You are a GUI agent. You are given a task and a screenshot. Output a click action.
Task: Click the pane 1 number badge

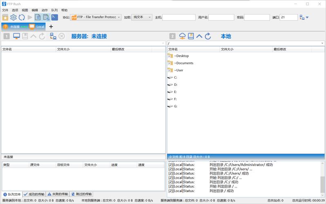click(7, 36)
